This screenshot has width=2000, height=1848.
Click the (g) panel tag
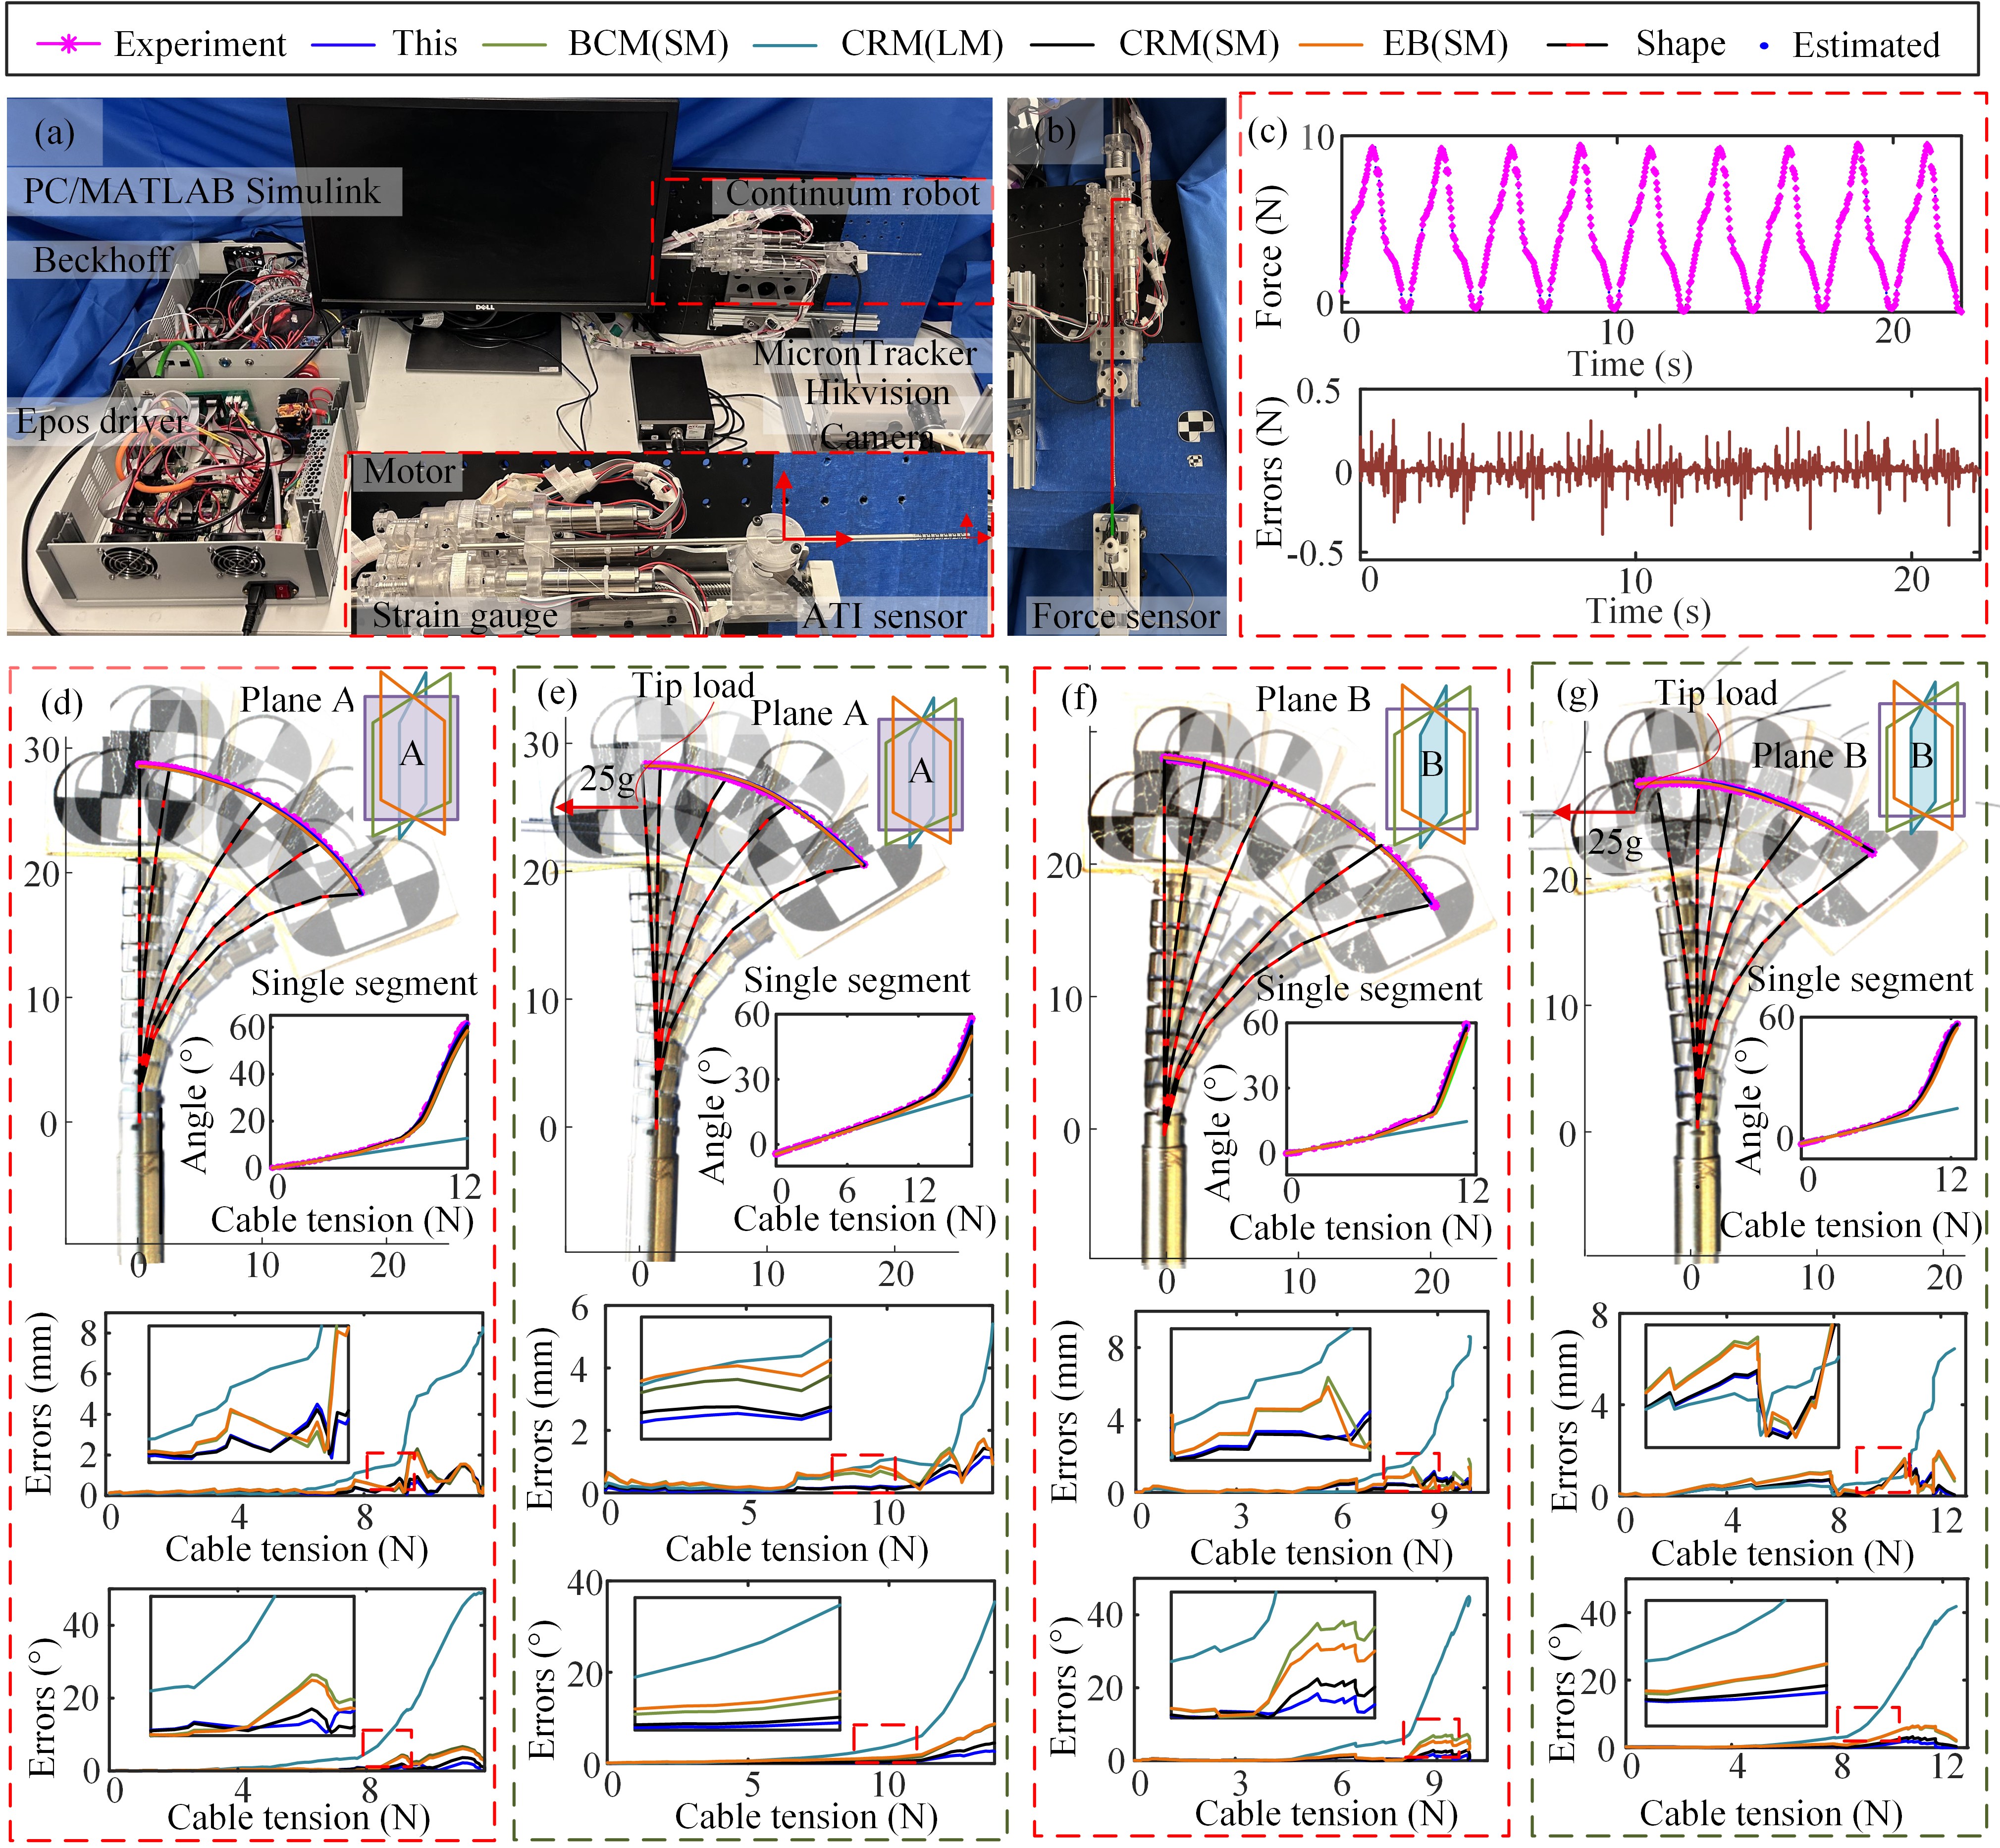[1577, 693]
